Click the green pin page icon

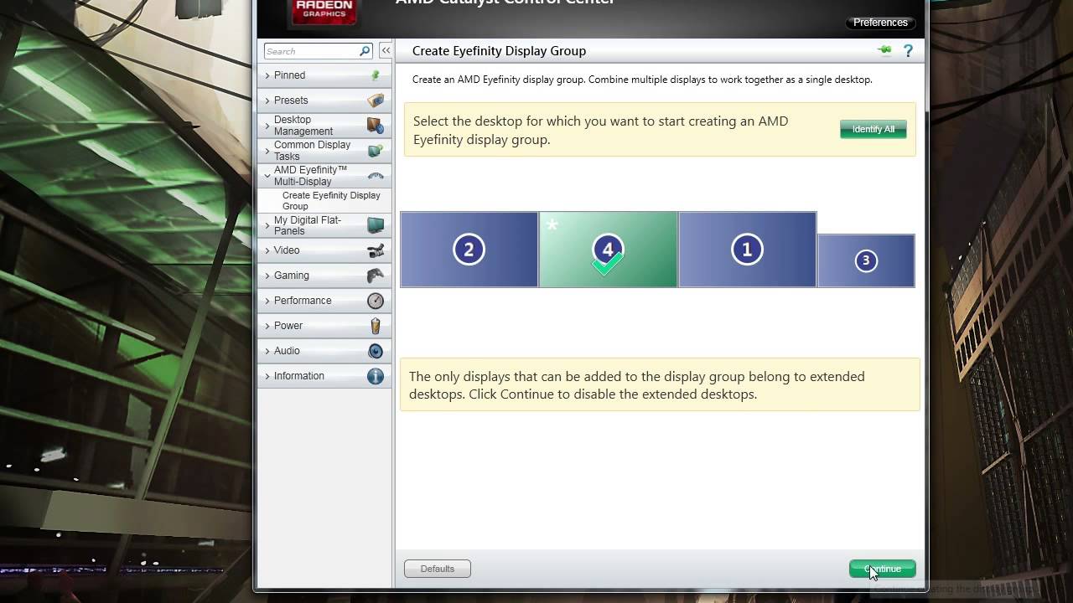[884, 51]
